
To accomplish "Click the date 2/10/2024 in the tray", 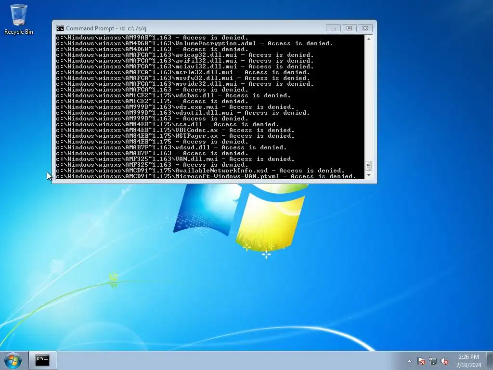I will [468, 365].
